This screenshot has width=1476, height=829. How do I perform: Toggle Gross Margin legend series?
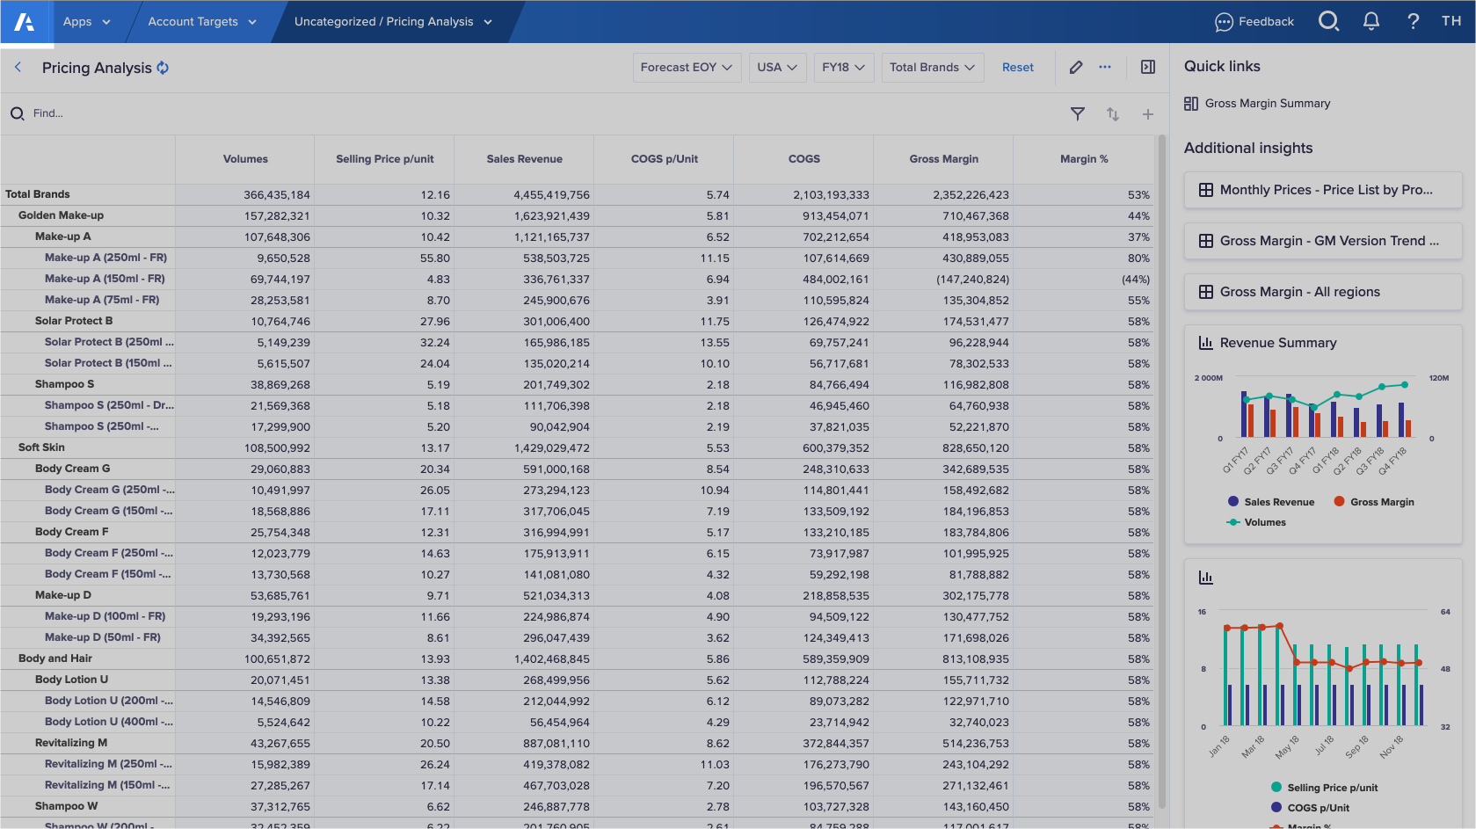pyautogui.click(x=1373, y=502)
